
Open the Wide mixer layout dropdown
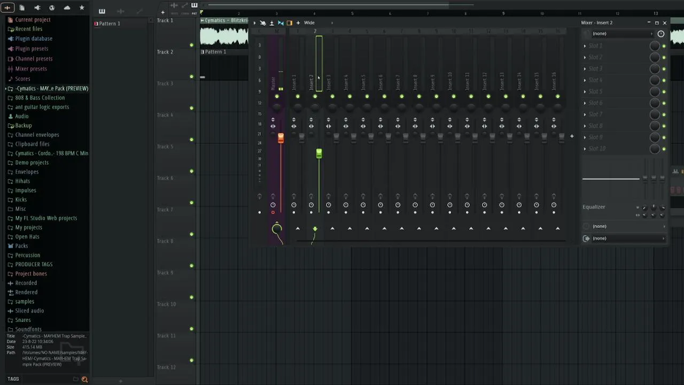[318, 22]
